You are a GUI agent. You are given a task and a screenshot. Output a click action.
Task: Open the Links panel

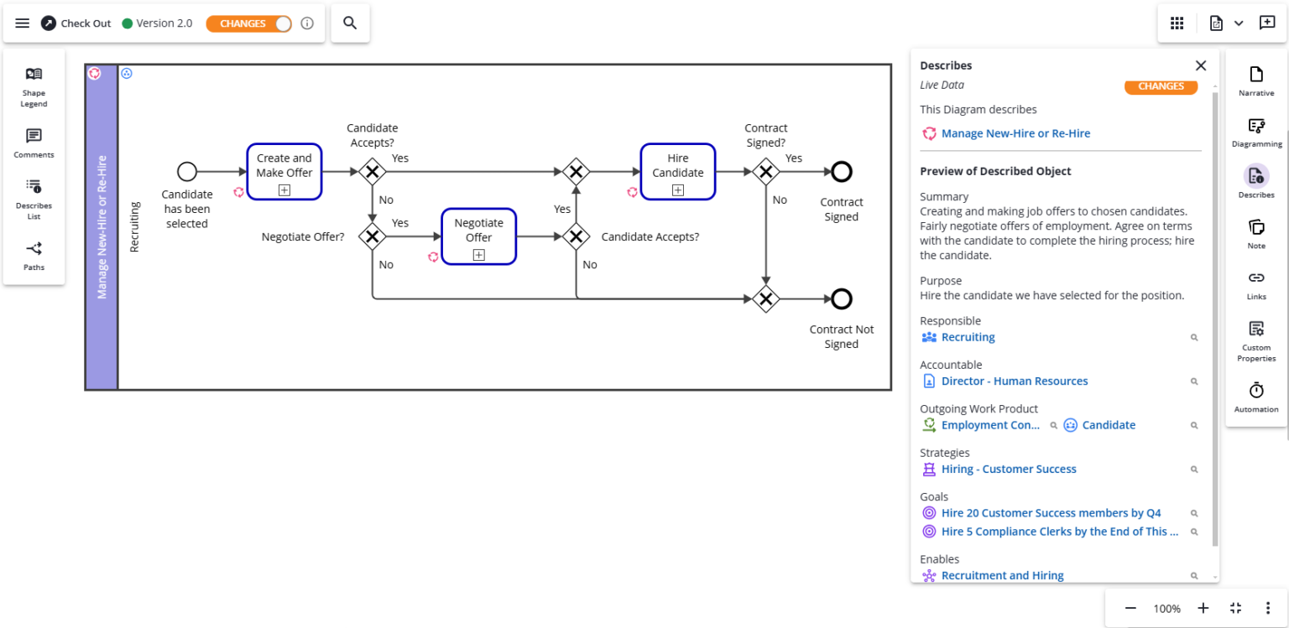[x=1255, y=283]
